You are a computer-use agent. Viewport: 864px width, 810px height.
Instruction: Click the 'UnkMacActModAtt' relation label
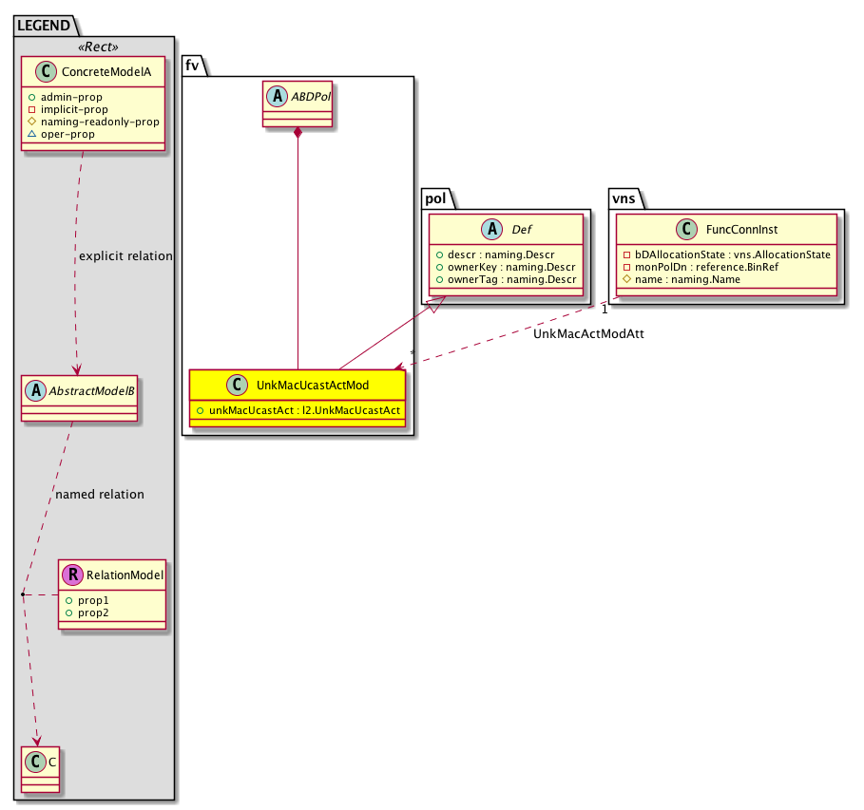(x=588, y=334)
